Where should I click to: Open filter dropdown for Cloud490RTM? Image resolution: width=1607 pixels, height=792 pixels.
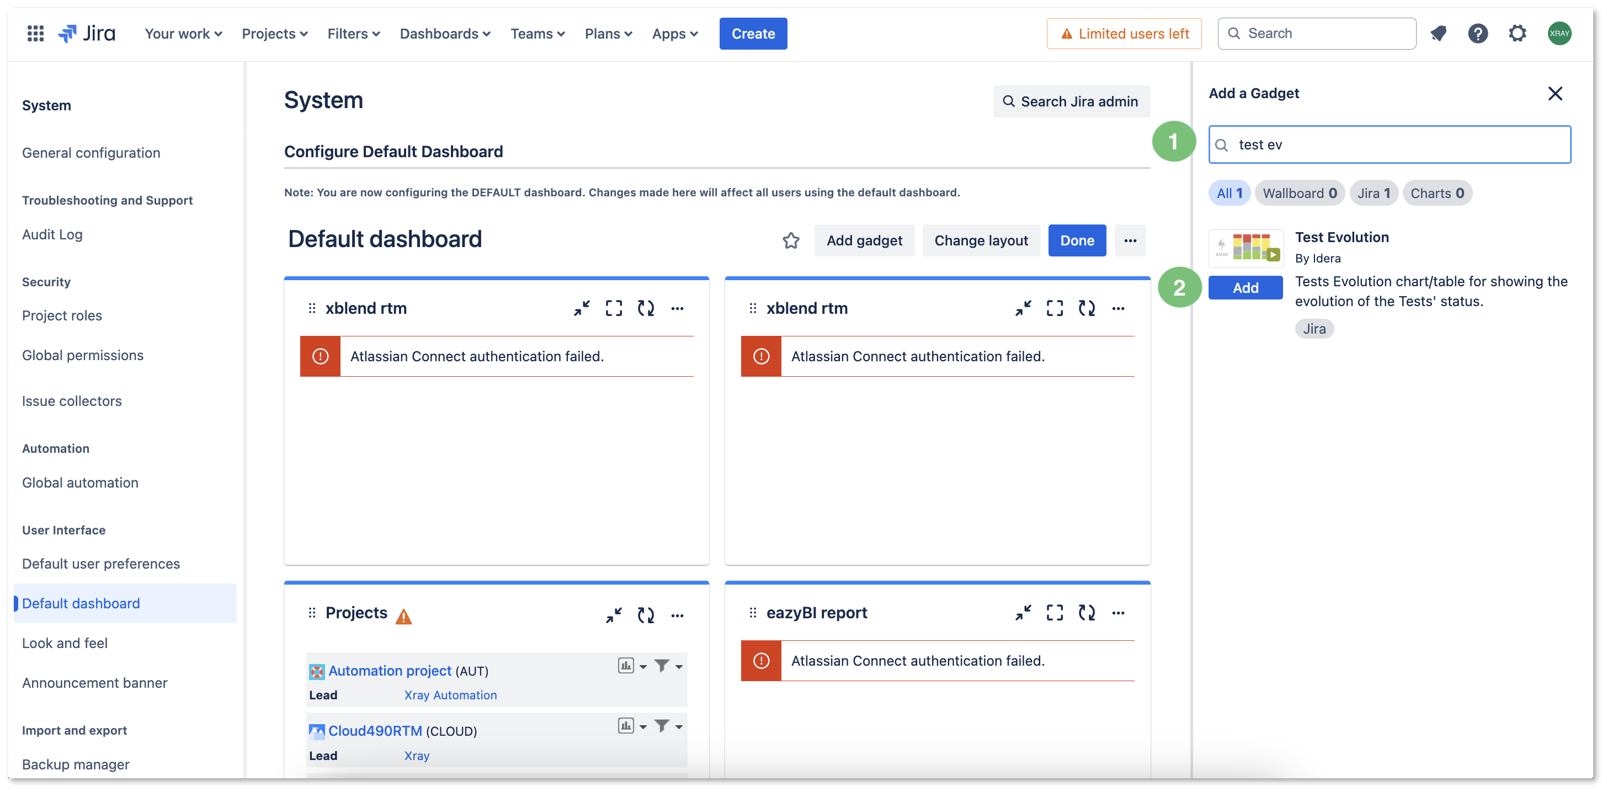[x=668, y=726]
